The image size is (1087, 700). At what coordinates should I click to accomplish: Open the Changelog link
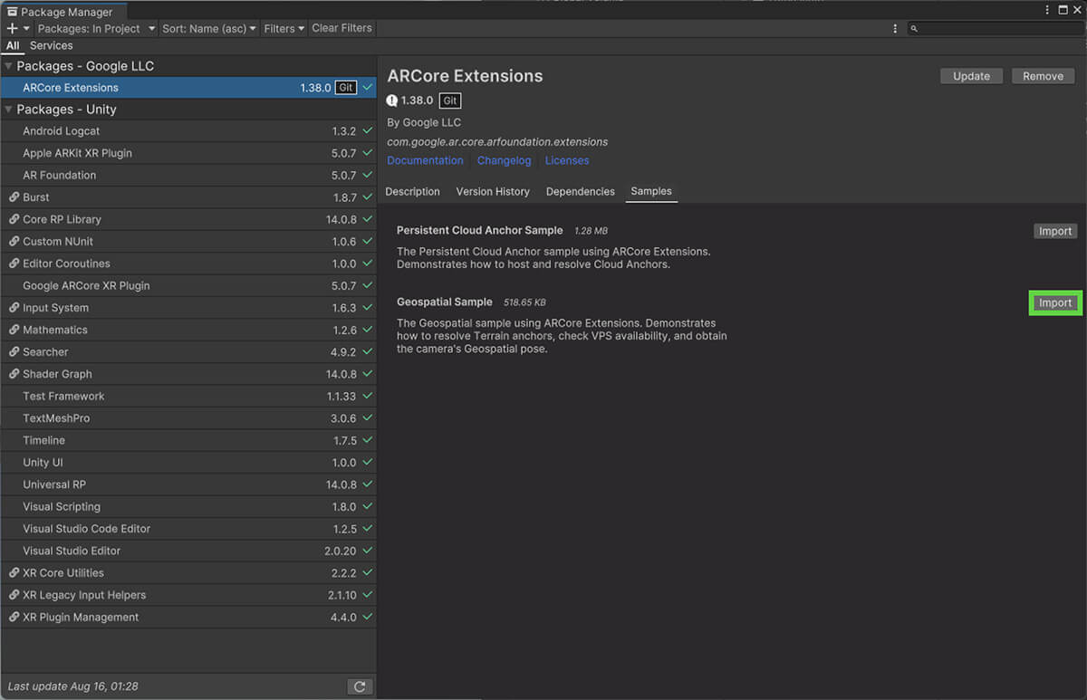tap(505, 160)
